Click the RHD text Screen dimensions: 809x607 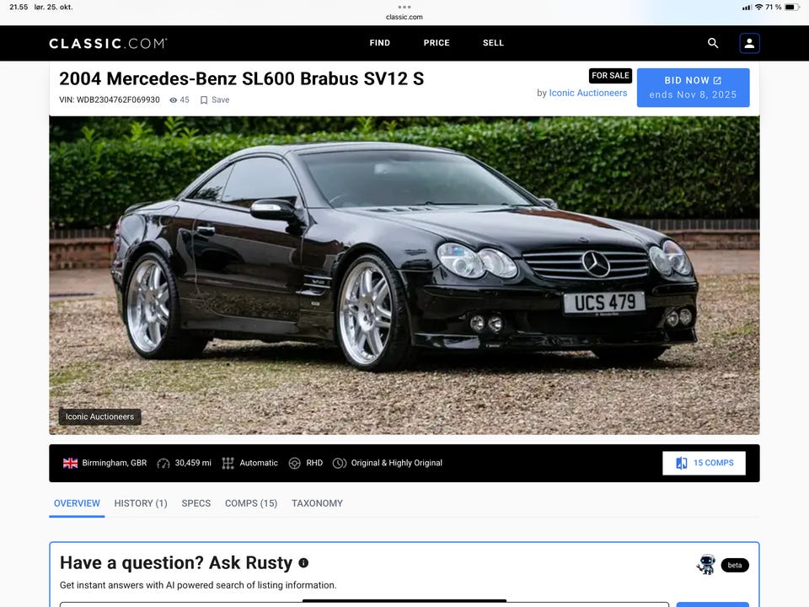click(x=314, y=463)
